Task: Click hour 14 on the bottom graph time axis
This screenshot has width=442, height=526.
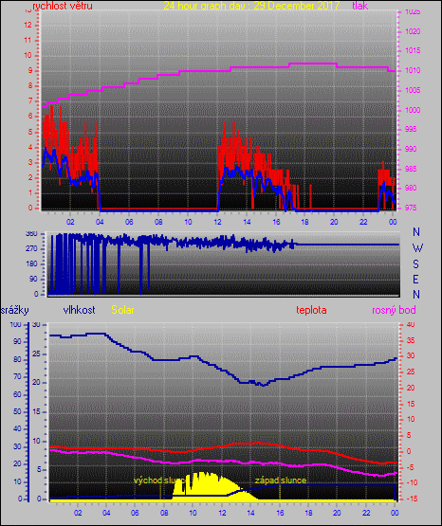Action: (x=250, y=513)
